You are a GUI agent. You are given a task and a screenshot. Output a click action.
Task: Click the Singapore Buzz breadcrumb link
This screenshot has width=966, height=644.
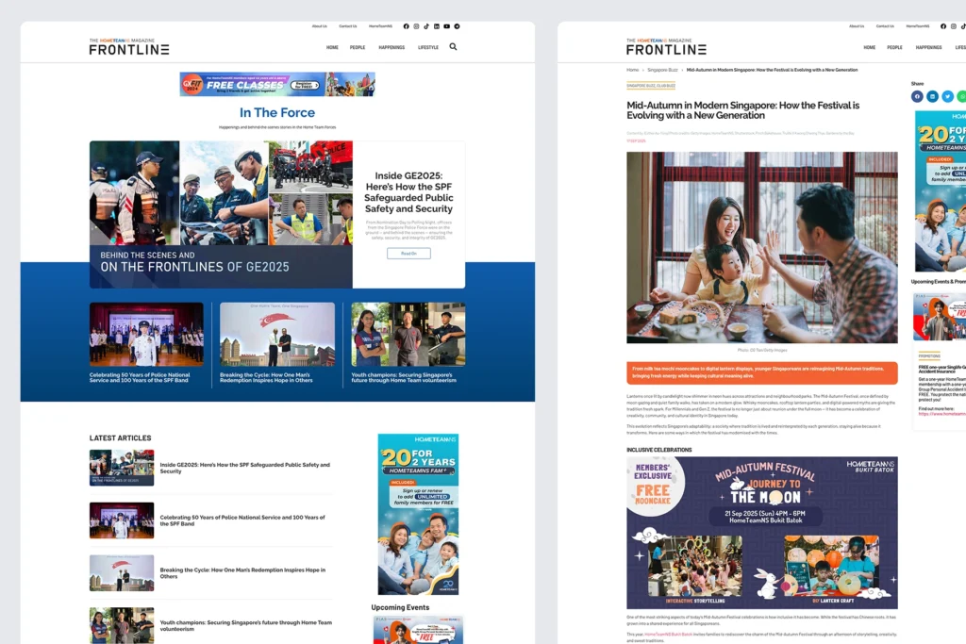[x=662, y=70]
